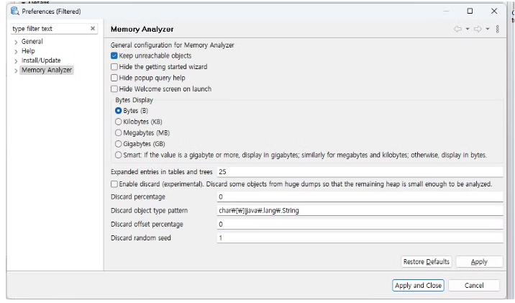Select the Megabytes (MB) radio button
515x303 pixels.
[118, 132]
